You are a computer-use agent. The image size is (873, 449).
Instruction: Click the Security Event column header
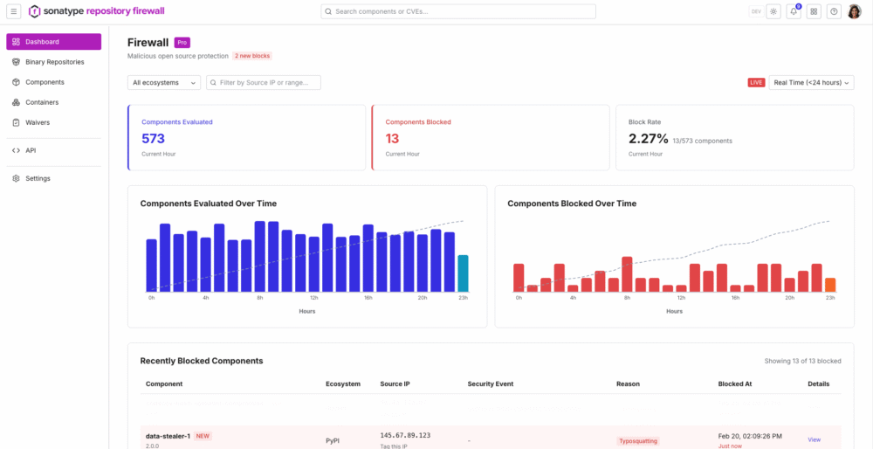click(x=491, y=383)
